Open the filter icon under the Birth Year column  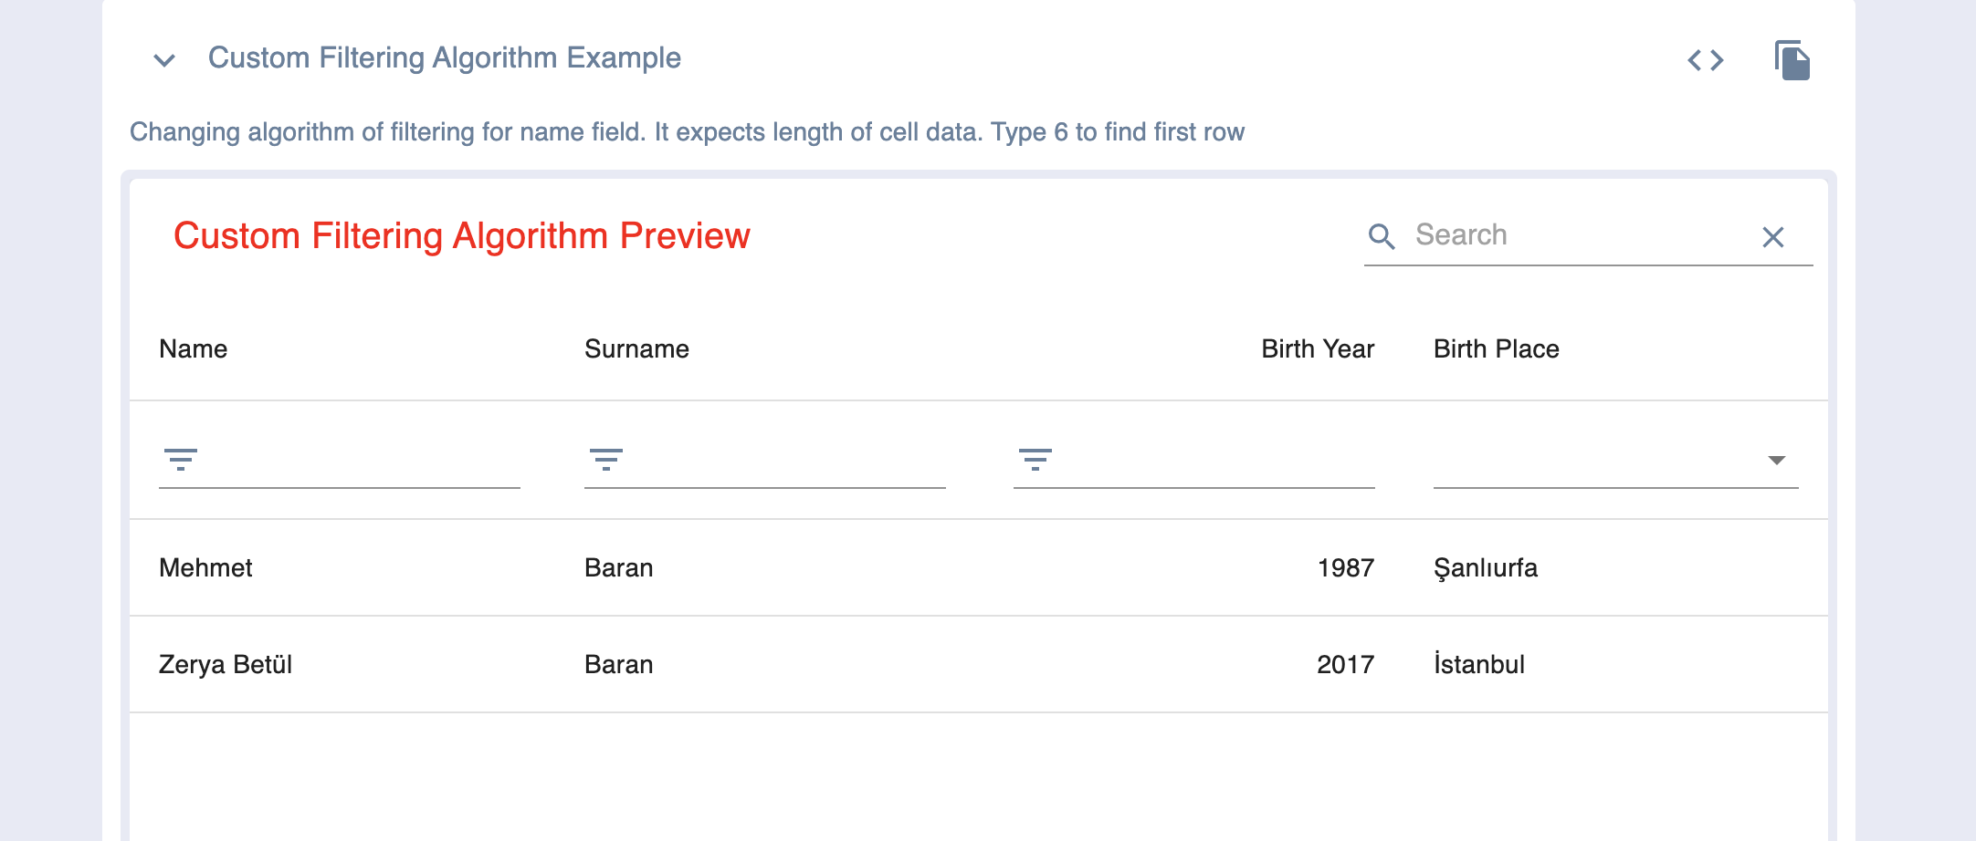(1035, 460)
